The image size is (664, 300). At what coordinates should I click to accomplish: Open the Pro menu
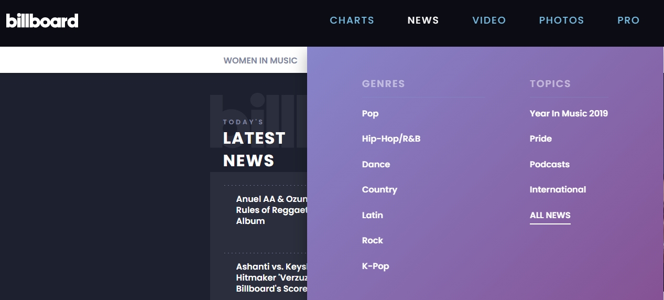(x=628, y=20)
